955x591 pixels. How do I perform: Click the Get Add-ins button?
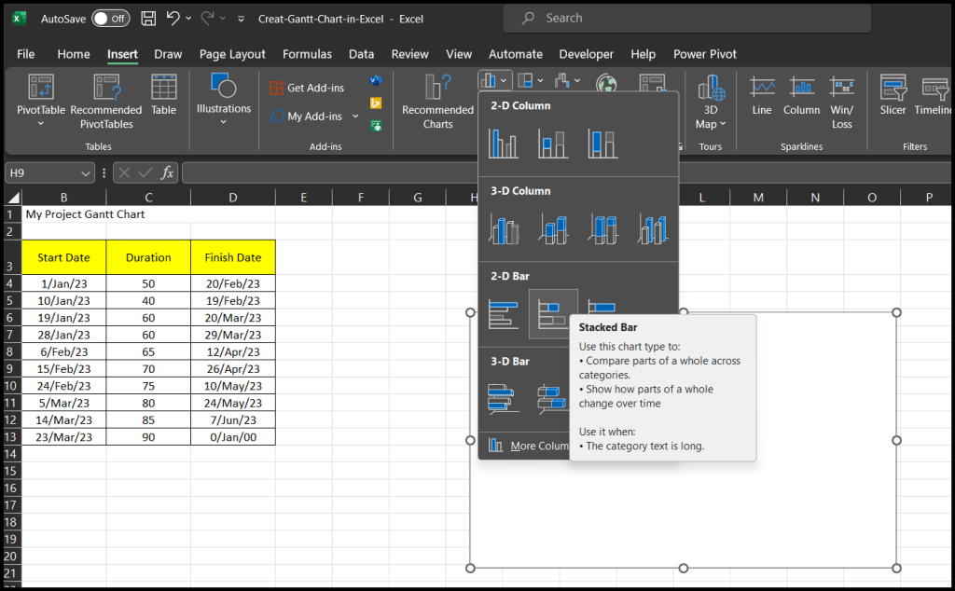point(312,87)
